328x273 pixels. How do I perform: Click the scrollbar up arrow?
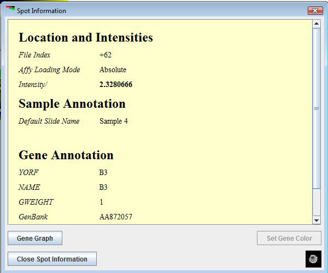pyautogui.click(x=317, y=24)
